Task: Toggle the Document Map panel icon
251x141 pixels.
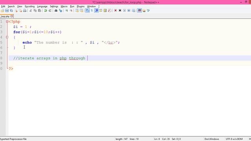Action: pyautogui.click(x=105, y=11)
